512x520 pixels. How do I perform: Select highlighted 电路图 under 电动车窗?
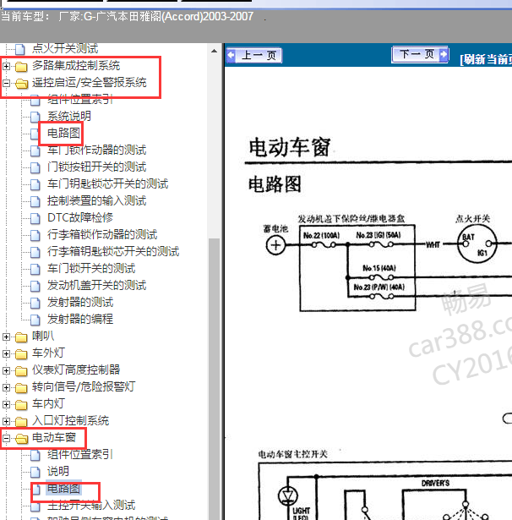[63, 488]
